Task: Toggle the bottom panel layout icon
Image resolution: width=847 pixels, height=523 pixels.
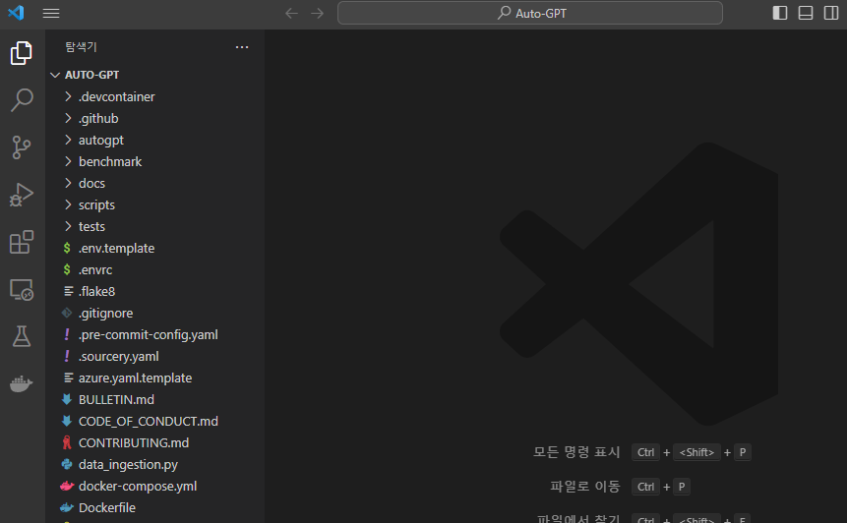Action: (x=806, y=13)
